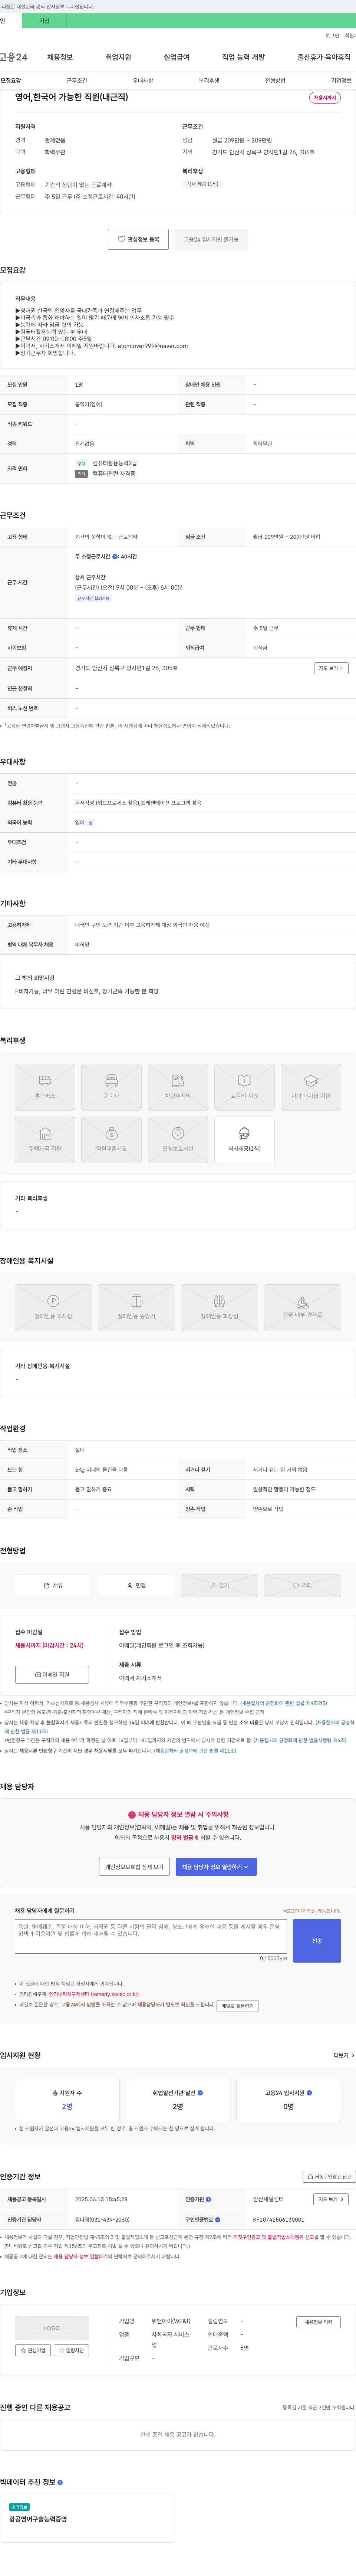Click the 고용24 입사지원 불가능 button
This screenshot has width=356, height=2576.
[211, 239]
